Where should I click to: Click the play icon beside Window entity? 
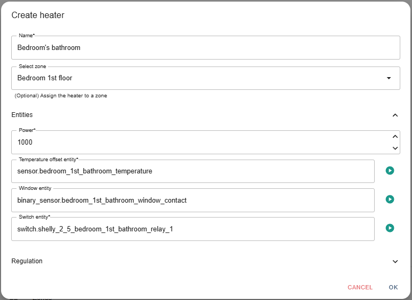coord(390,199)
